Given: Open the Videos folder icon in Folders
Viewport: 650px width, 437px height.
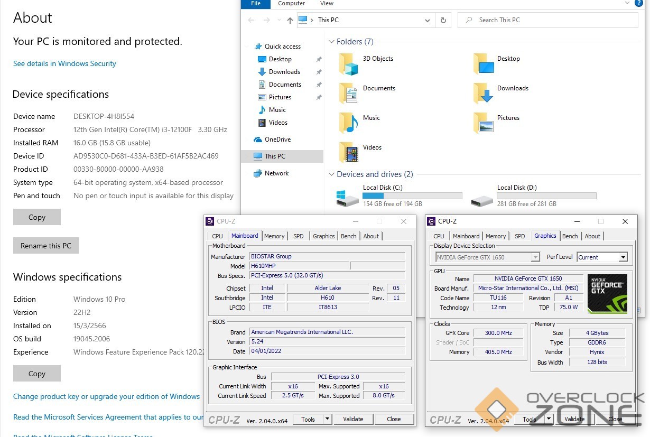Looking at the screenshot, I should tap(349, 152).
